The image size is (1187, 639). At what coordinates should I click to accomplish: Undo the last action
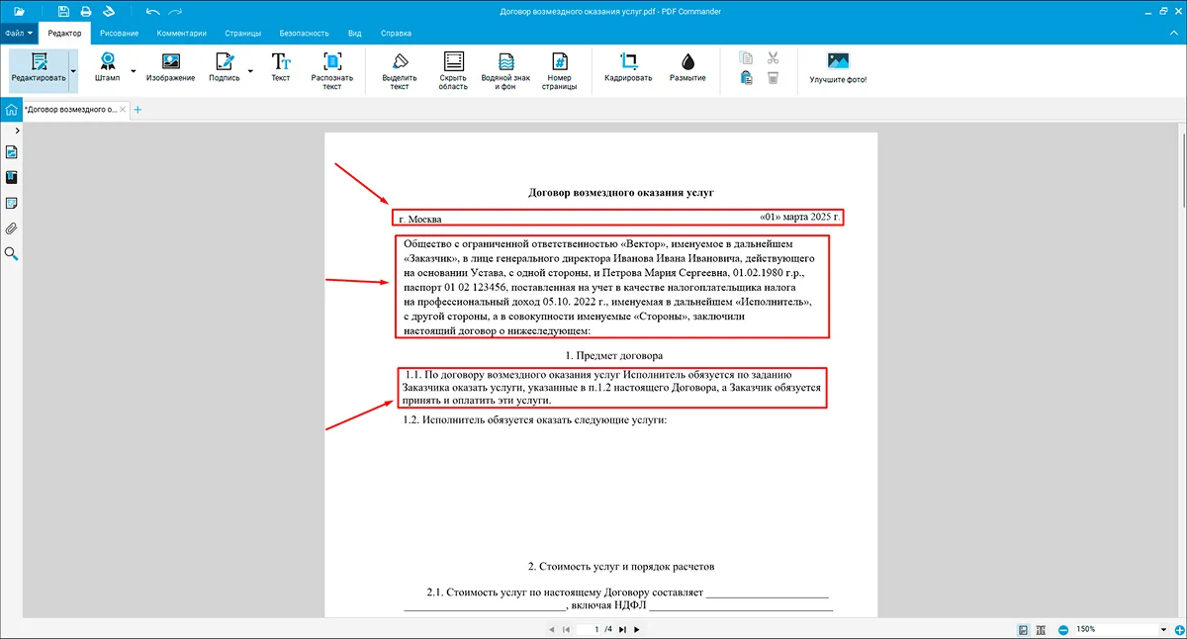(151, 11)
